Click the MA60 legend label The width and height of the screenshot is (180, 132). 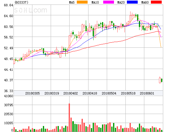click(145, 2)
